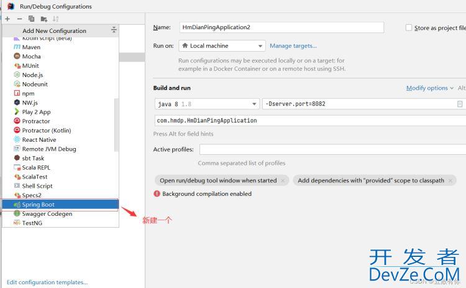Open Edit configuration templates link
Image resolution: width=466 pixels, height=288 pixels.
click(x=47, y=282)
